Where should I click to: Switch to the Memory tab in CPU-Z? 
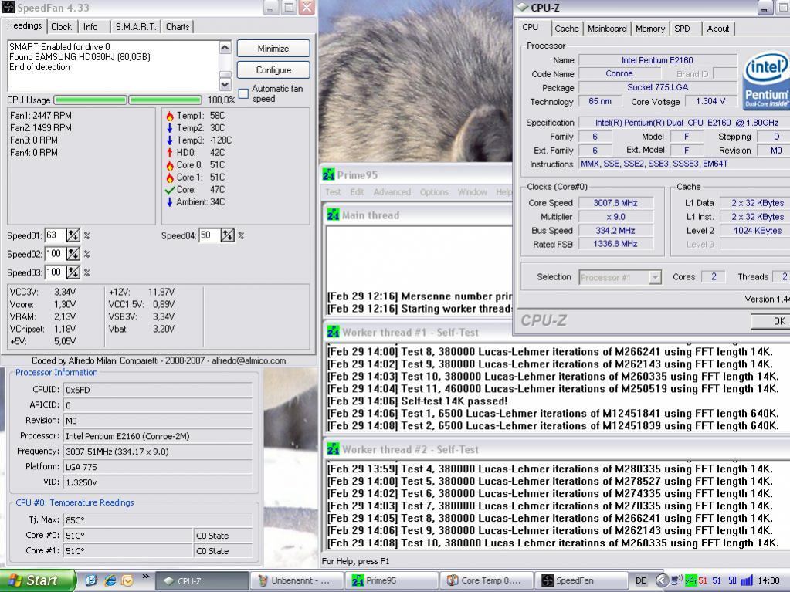tap(650, 29)
